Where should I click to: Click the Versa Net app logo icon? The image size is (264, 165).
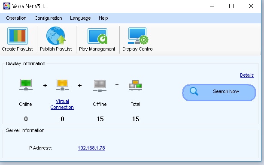7,6
